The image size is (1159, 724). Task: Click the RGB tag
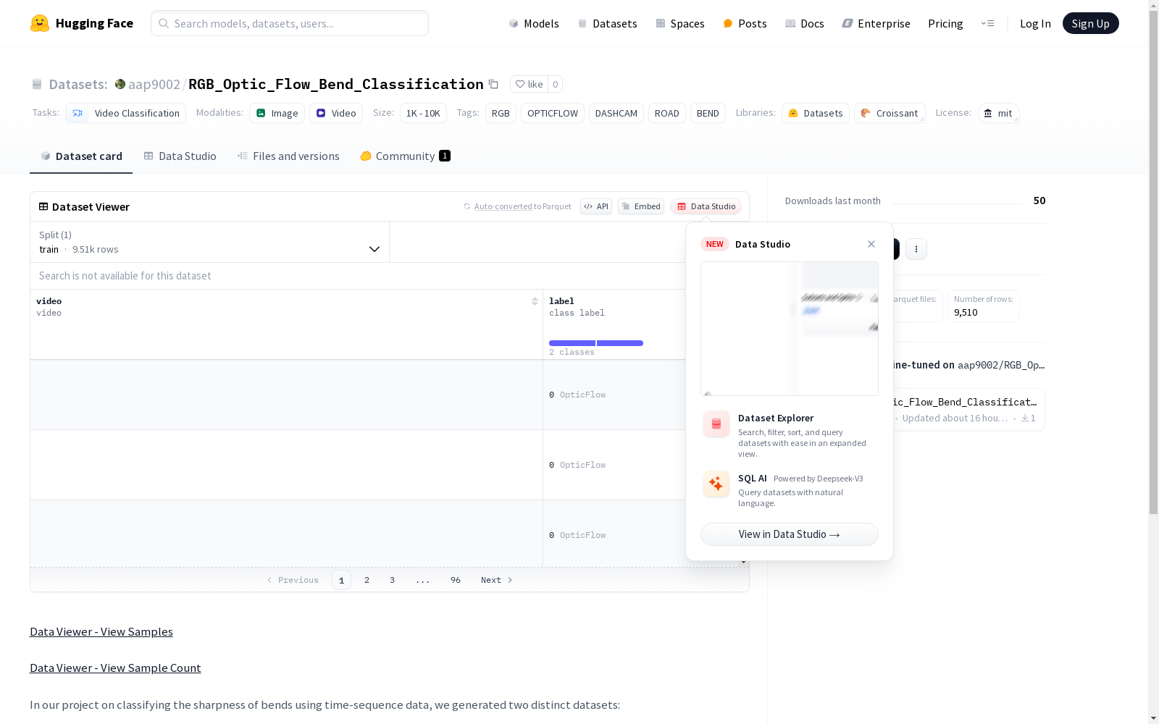(501, 113)
